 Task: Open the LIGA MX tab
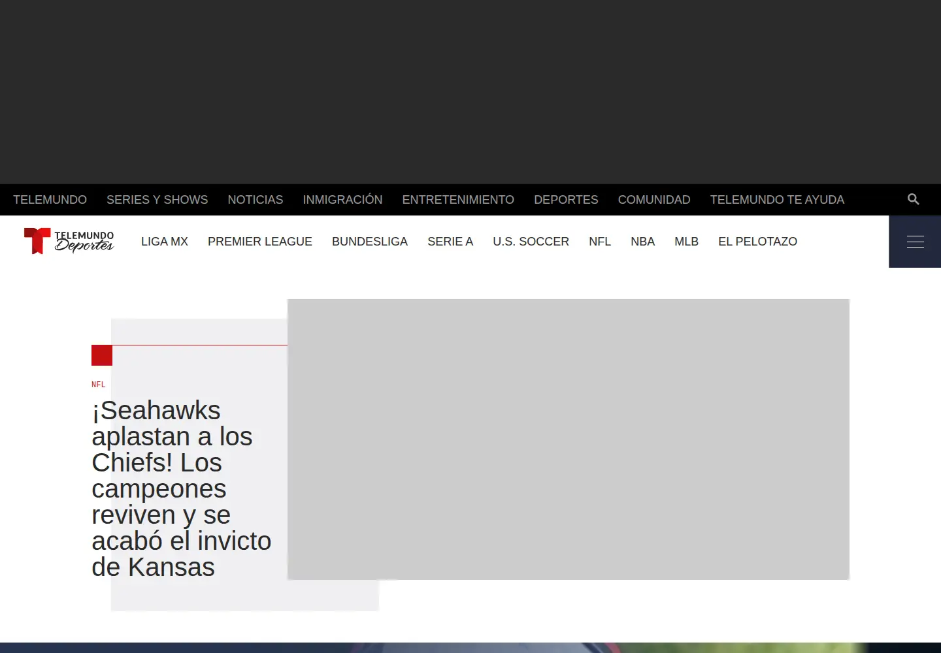pos(165,242)
